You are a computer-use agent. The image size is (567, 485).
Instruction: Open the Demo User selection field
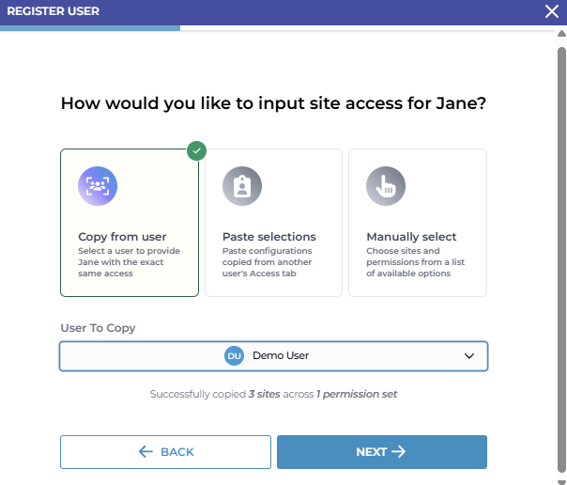coord(274,356)
